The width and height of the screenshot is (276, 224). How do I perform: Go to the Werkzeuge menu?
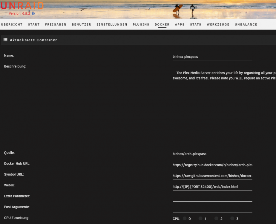(x=218, y=24)
